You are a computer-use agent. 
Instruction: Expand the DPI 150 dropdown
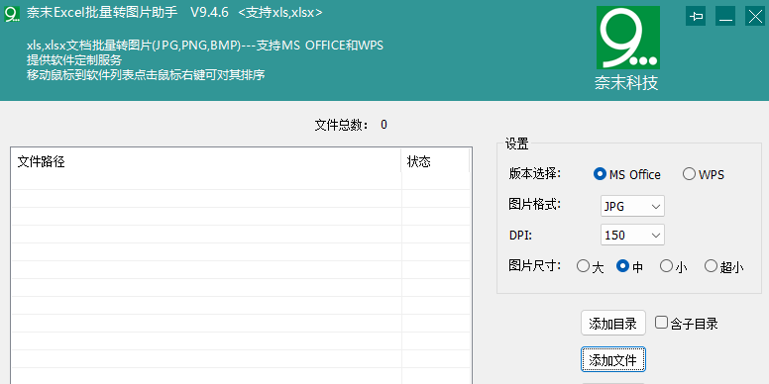pos(632,236)
